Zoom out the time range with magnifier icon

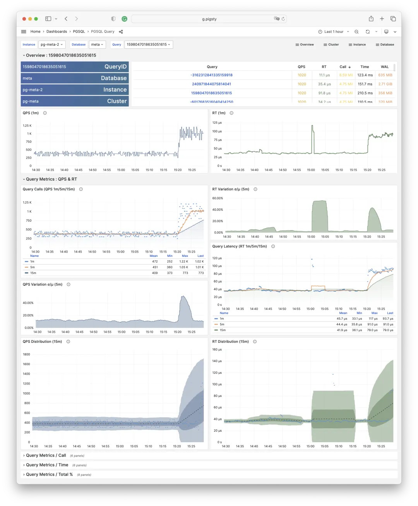point(356,31)
